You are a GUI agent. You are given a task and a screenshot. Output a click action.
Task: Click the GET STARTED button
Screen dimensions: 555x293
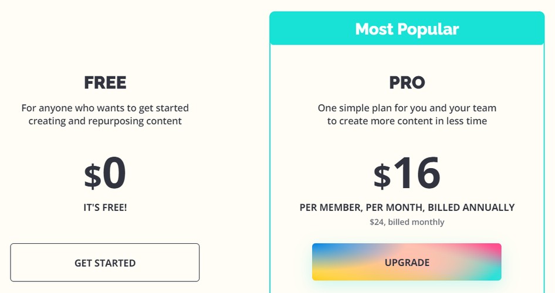(x=105, y=263)
